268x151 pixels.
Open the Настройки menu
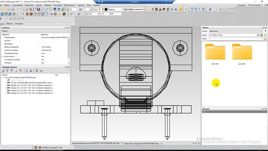58,5
